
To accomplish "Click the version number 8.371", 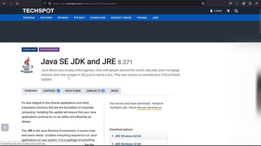I will click(125, 62).
